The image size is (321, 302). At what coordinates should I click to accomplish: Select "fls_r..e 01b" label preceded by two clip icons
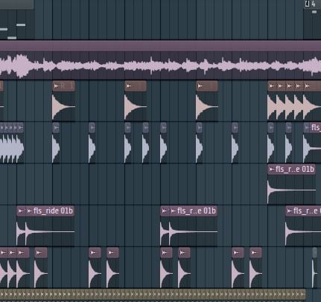click(x=197, y=211)
